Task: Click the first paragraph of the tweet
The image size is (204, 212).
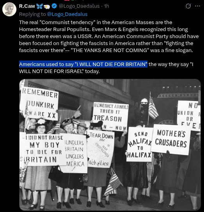Action: (109, 36)
